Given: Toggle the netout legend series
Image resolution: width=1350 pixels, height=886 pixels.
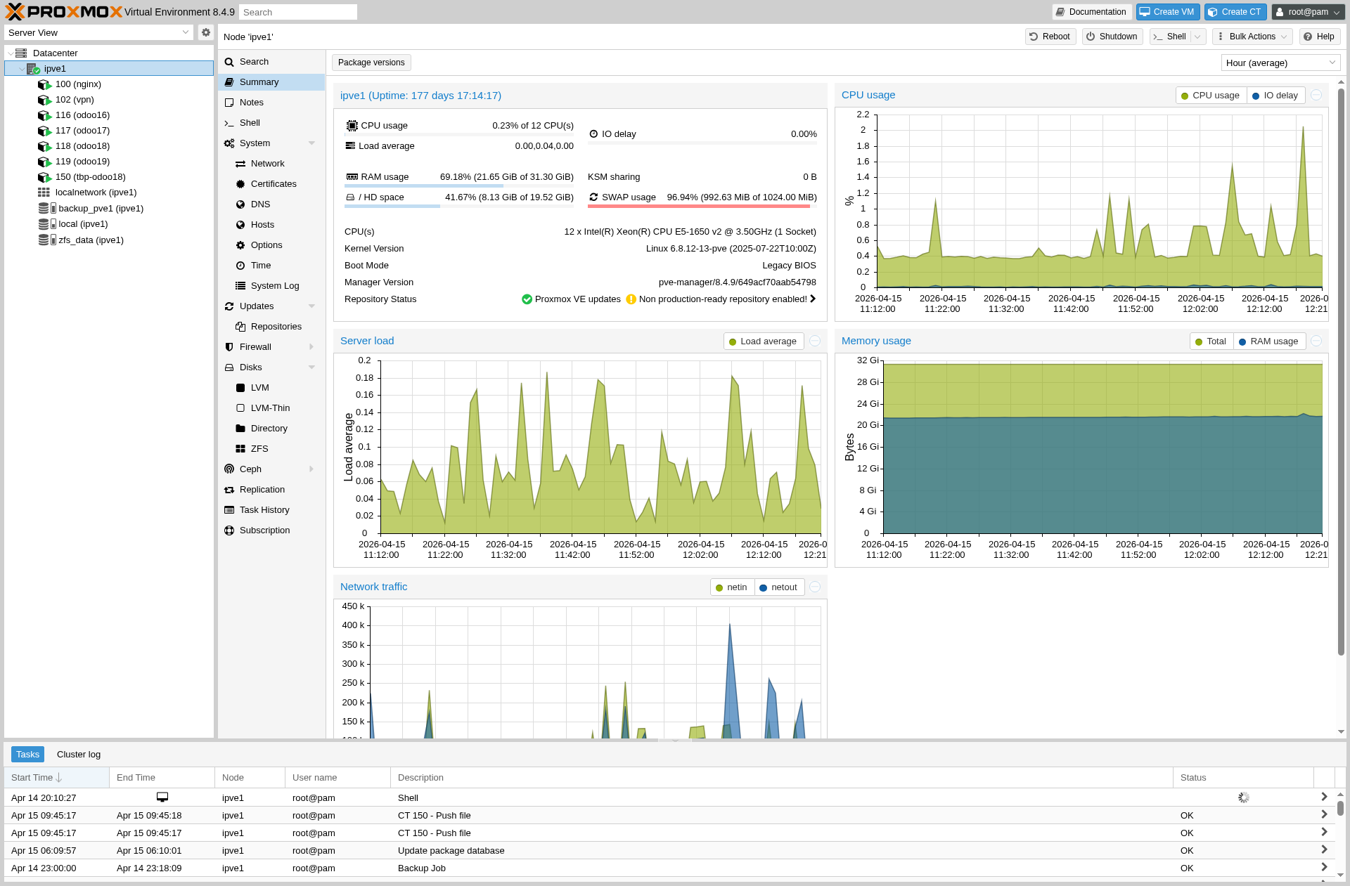Looking at the screenshot, I should [x=779, y=587].
